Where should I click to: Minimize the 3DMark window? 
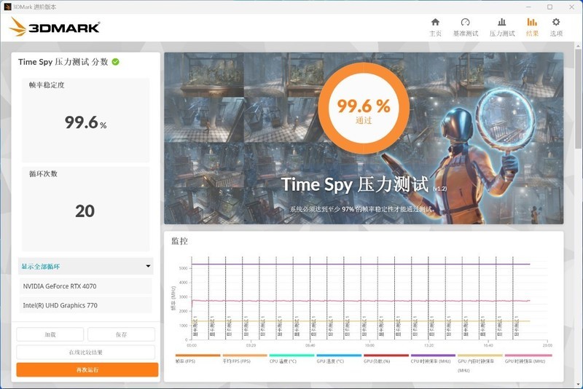click(528, 7)
